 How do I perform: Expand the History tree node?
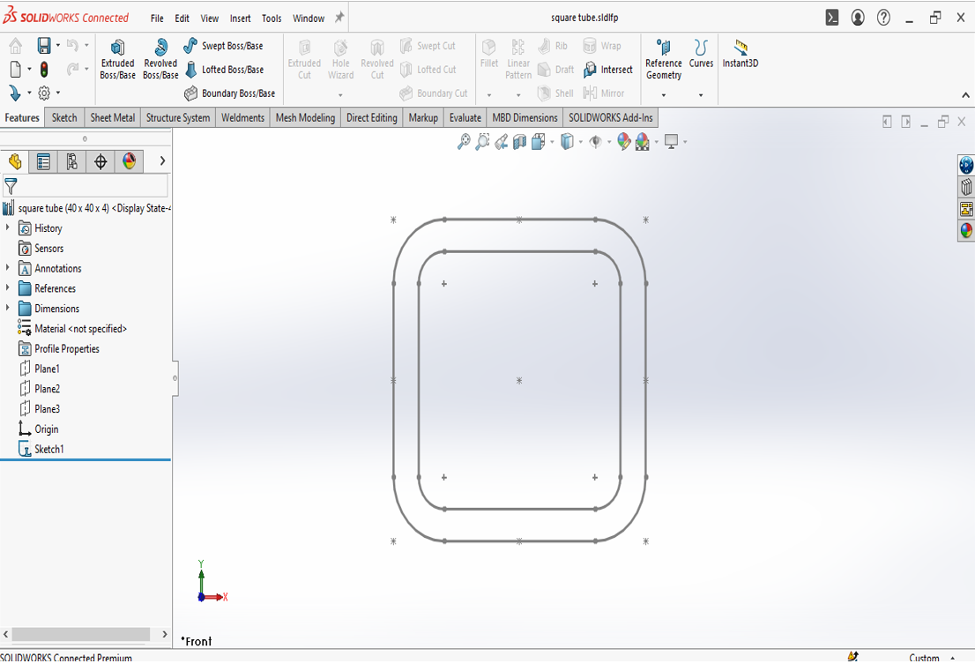click(8, 228)
